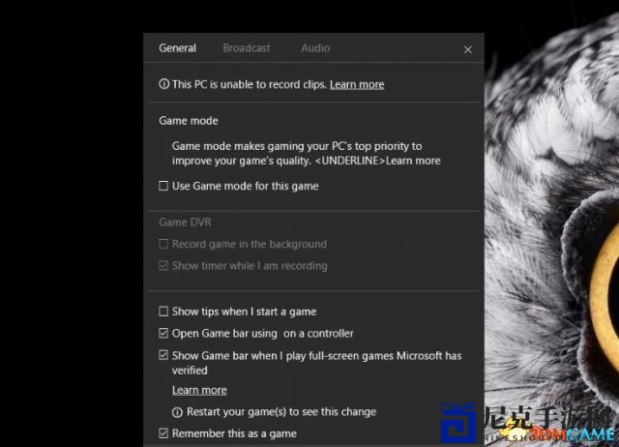This screenshot has width=619, height=447.
Task: Tick Record game in the background checkbox
Action: [163, 244]
